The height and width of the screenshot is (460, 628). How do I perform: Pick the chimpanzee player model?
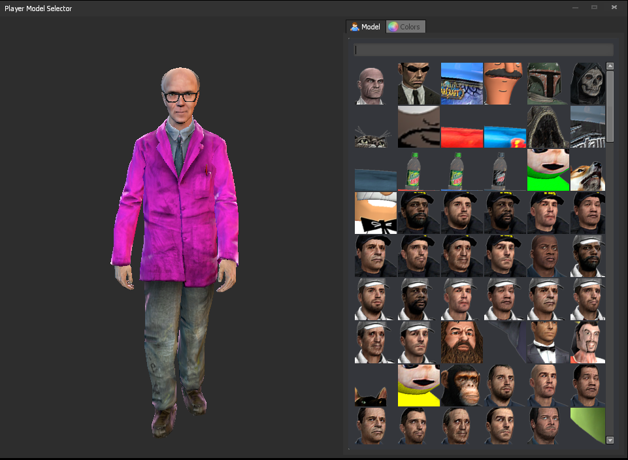[461, 386]
